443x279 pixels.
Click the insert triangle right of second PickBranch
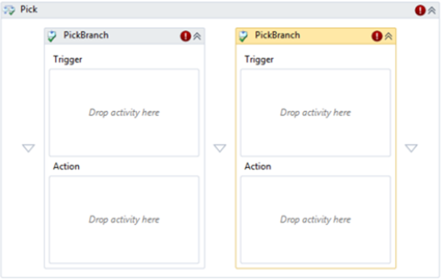(411, 148)
